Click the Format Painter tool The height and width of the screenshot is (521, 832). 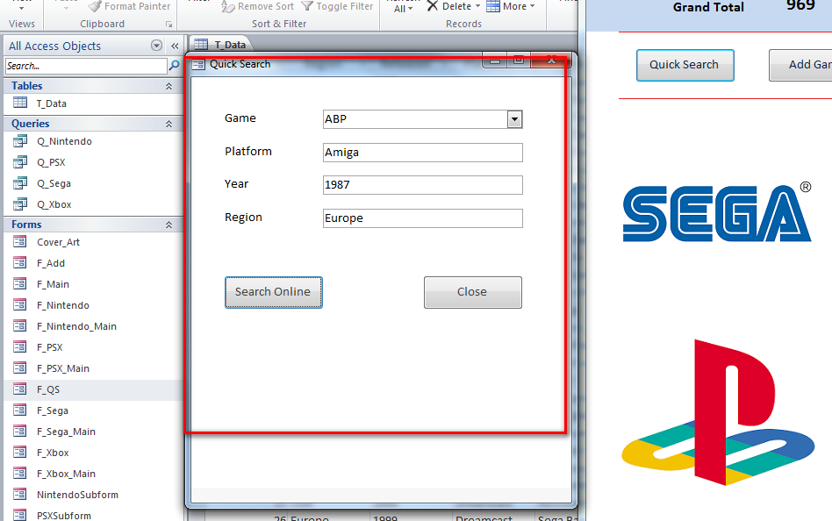point(130,6)
